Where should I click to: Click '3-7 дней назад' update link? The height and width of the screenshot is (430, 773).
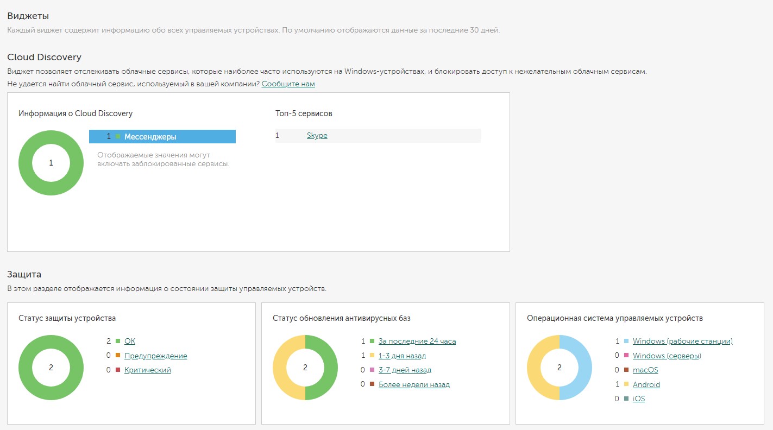[x=404, y=370]
